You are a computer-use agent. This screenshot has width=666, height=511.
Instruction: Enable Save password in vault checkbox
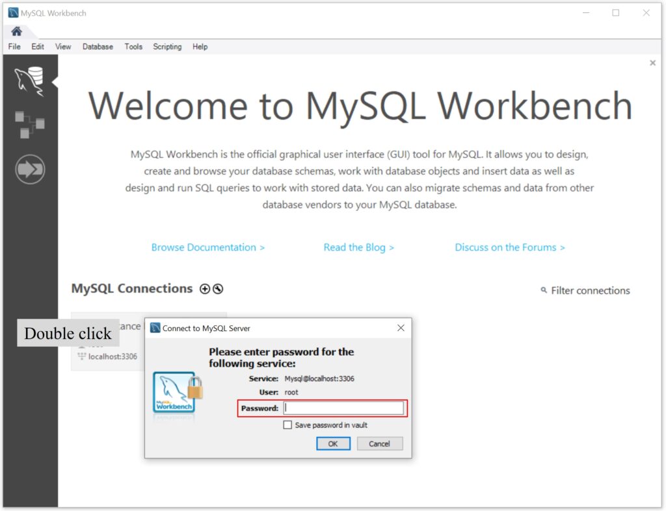287,425
